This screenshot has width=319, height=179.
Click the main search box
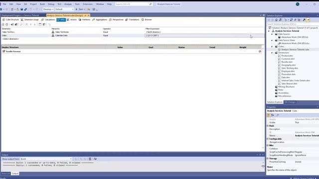click(x=134, y=4)
